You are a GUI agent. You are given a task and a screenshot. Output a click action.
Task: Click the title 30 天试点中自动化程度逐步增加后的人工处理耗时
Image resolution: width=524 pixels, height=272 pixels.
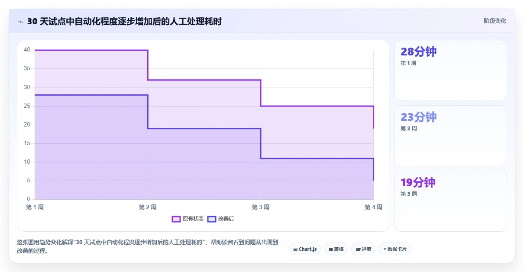tap(124, 21)
